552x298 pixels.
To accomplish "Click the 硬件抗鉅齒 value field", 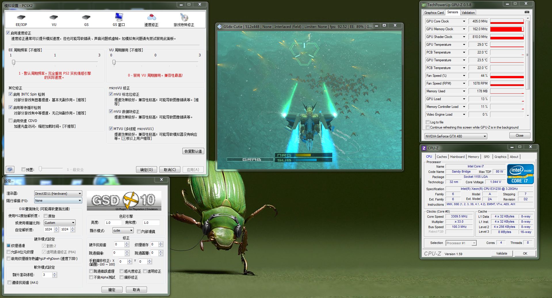I will point(119,244).
